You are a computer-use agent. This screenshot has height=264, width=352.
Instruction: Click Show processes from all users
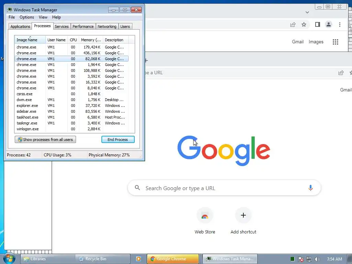(x=45, y=140)
